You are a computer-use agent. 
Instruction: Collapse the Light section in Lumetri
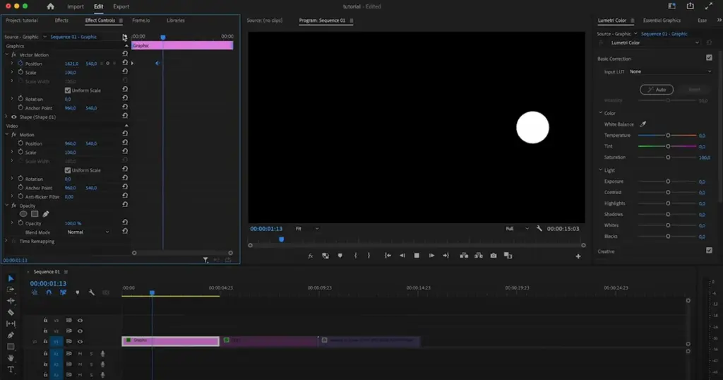pos(600,170)
